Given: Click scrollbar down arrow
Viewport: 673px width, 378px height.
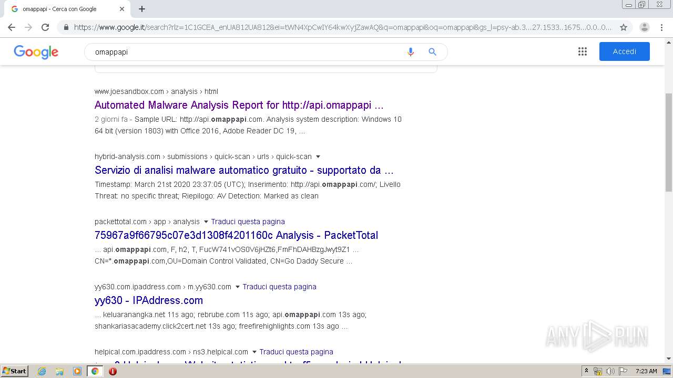Looking at the screenshot, I should point(669,359).
